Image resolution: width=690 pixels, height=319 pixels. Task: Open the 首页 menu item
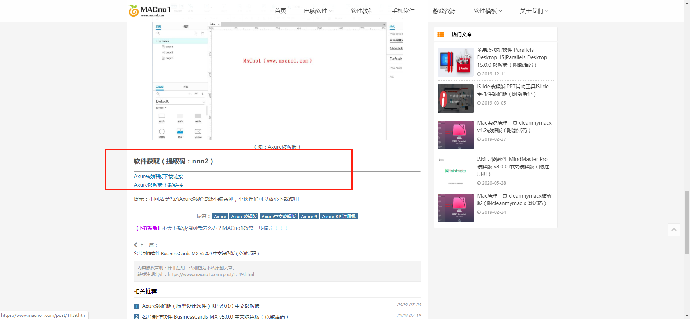(x=280, y=11)
